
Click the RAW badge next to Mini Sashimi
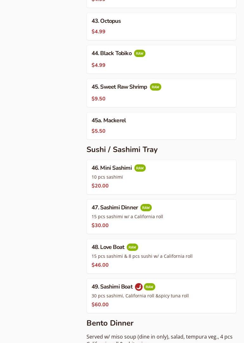(x=140, y=168)
